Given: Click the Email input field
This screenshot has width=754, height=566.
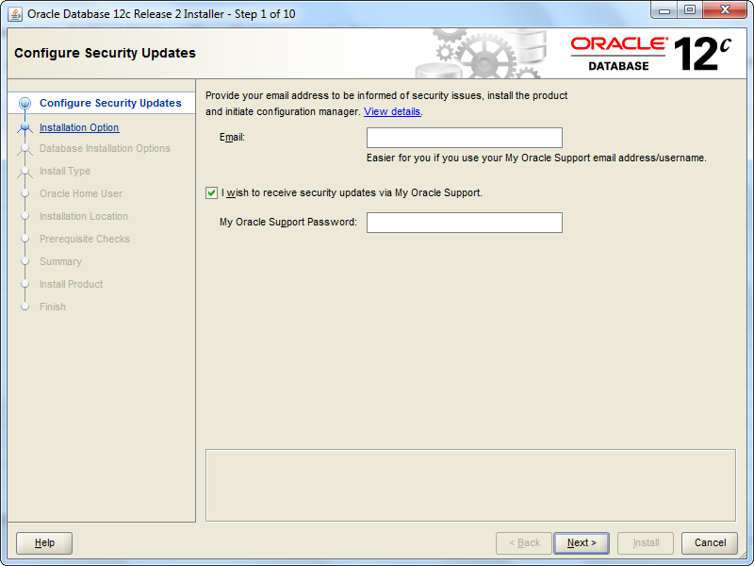Looking at the screenshot, I should [464, 138].
